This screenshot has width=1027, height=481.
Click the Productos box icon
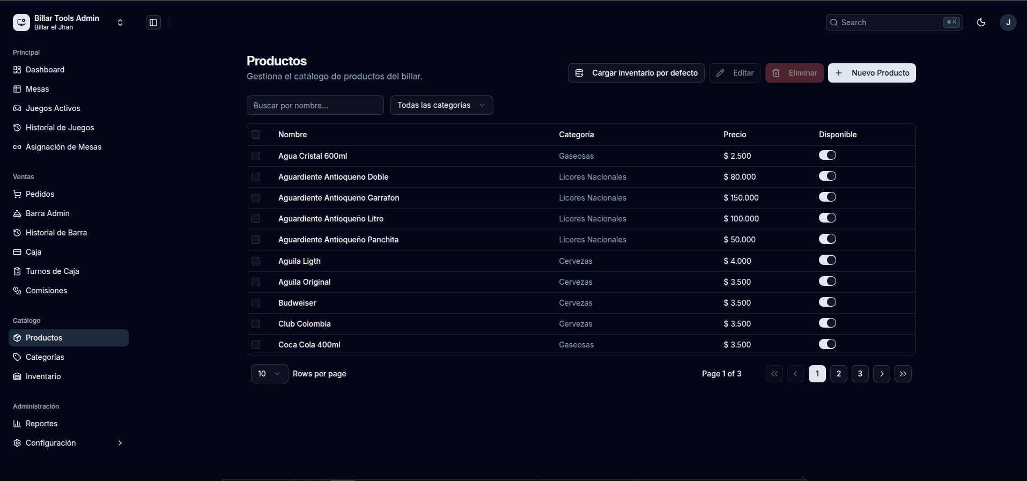point(17,338)
